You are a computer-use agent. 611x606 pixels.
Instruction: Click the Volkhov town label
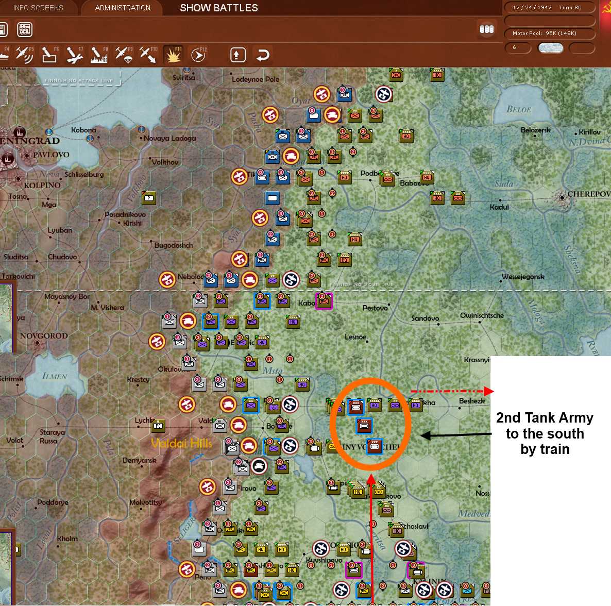point(165,162)
